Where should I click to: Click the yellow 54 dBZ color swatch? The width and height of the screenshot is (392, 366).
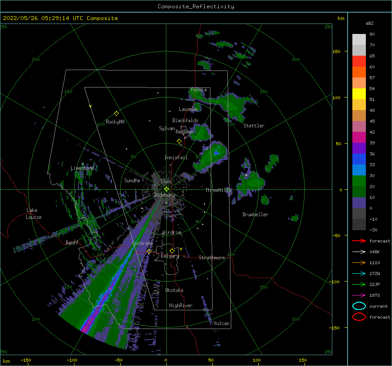359,94
